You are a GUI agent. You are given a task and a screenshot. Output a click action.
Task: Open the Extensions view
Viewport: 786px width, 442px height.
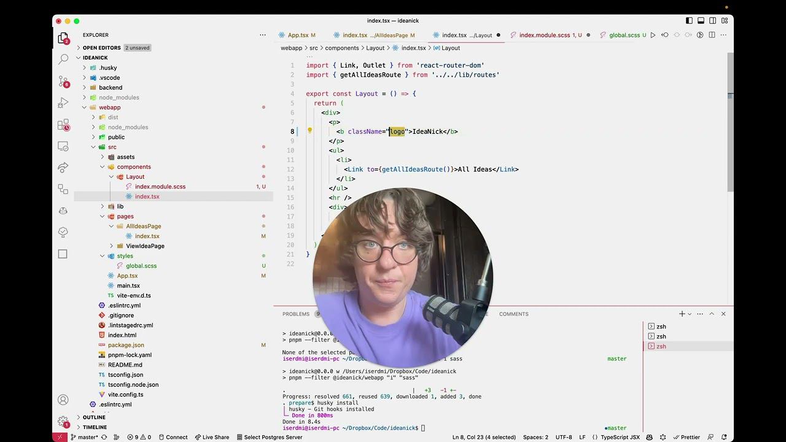63,125
